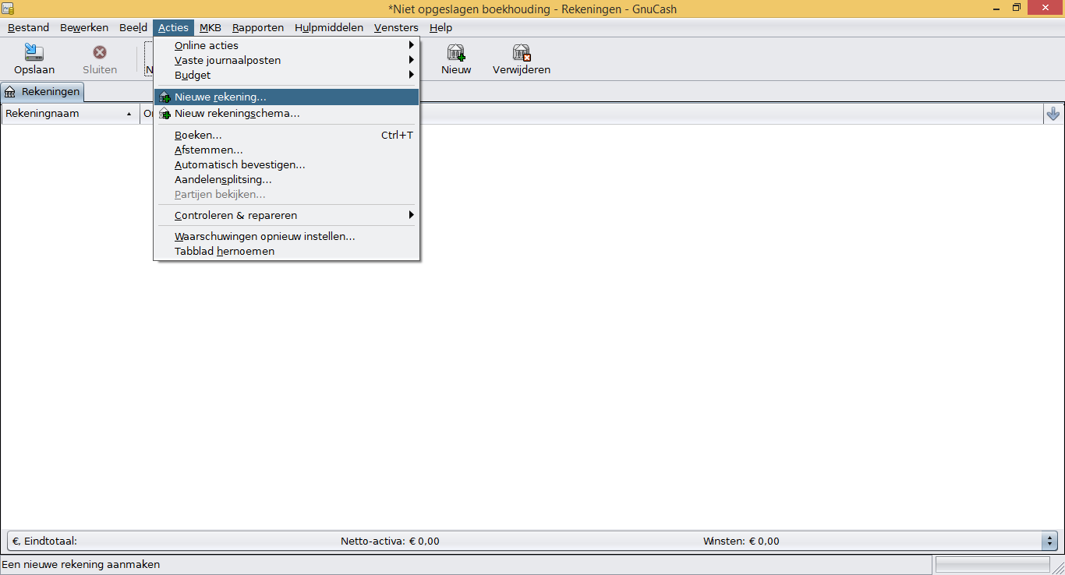Open the Hulpmiddelen menu
Viewport: 1065px width, 575px height.
(x=329, y=27)
